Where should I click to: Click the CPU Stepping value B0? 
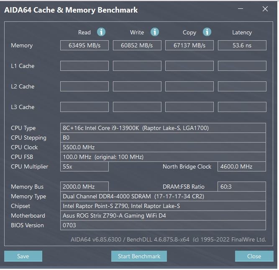pos(163,138)
